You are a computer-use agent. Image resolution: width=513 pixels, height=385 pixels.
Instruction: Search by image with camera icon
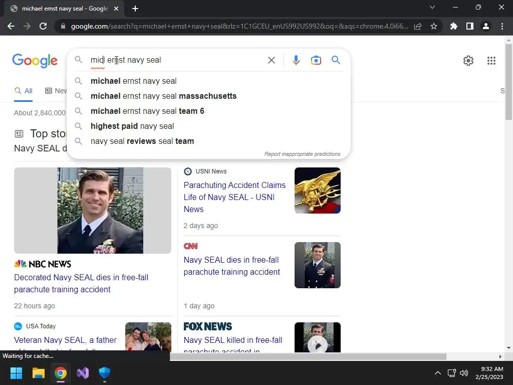tap(316, 60)
